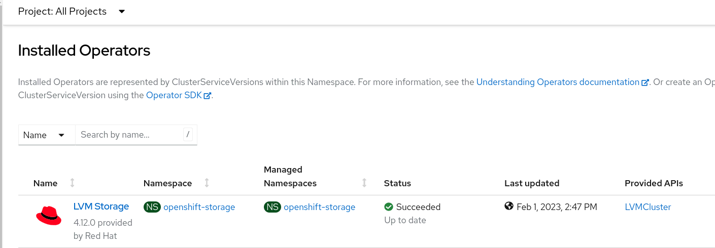Open openshift-storage link under Managed Namespaces

[x=319, y=207]
